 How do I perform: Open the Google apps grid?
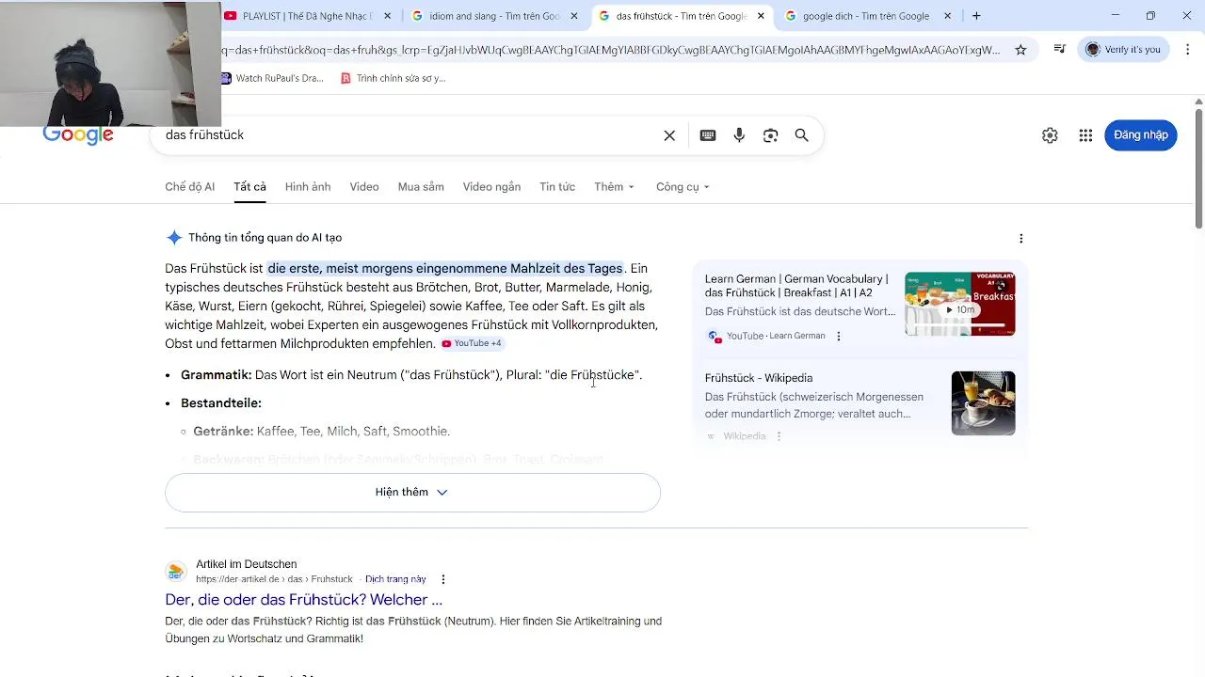pyautogui.click(x=1085, y=135)
